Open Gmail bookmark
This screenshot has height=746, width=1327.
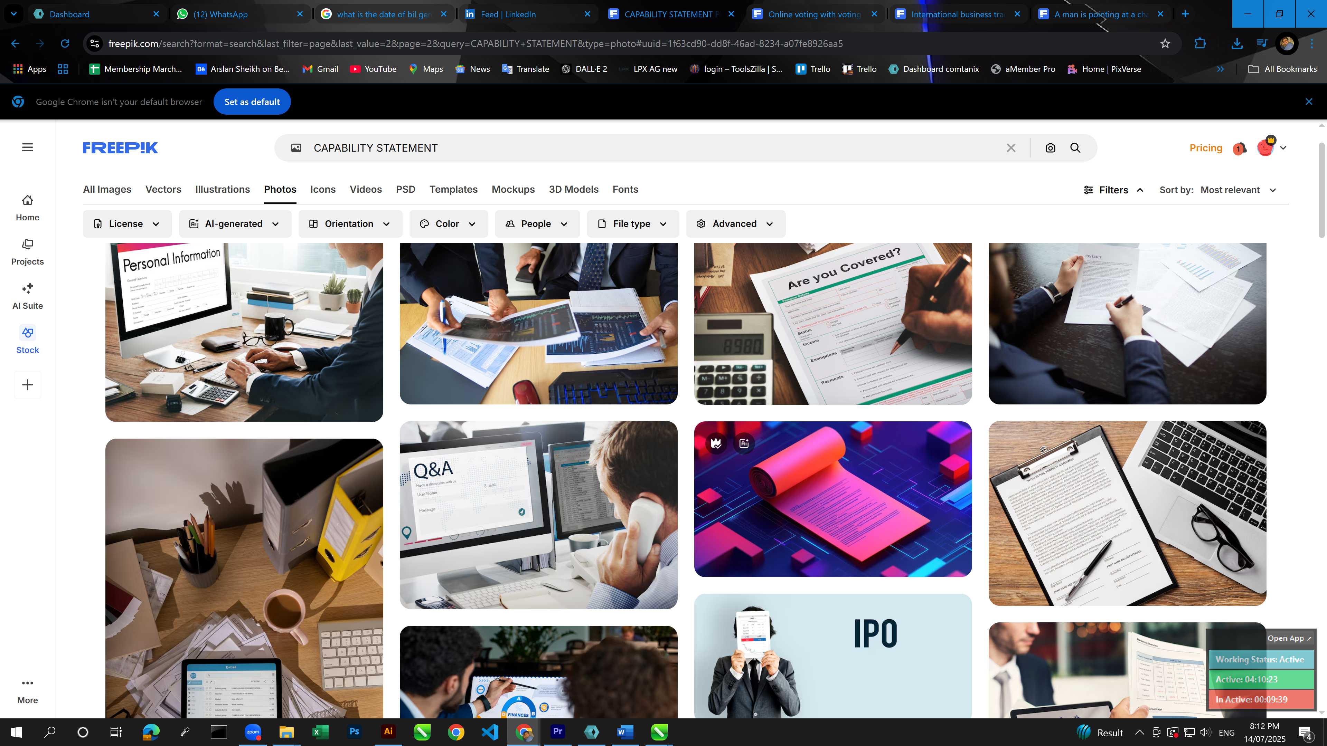[320, 69]
